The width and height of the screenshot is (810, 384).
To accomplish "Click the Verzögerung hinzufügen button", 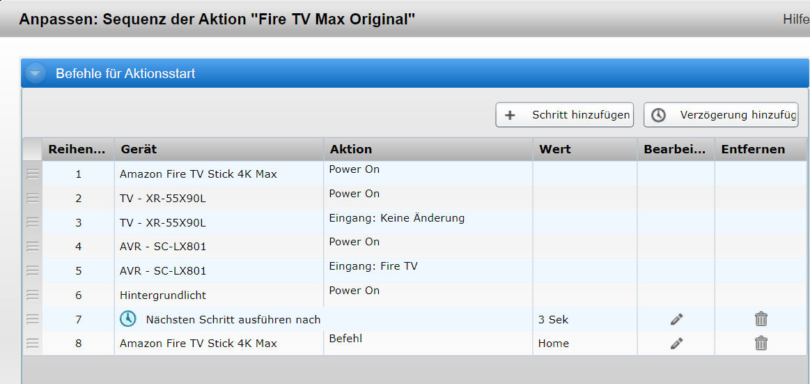I will pos(721,115).
